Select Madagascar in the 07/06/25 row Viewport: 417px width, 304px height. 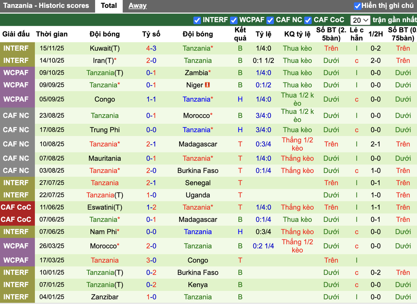198,220
